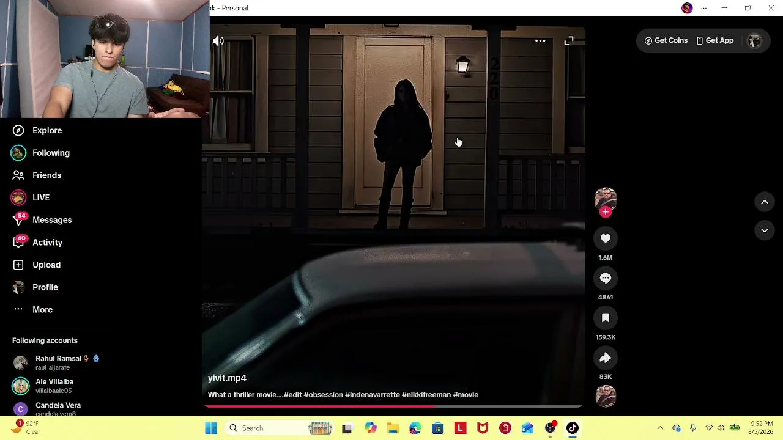Screen dimensions: 783x440
Task: Open File Explorer from the taskbar
Action: pos(393,428)
